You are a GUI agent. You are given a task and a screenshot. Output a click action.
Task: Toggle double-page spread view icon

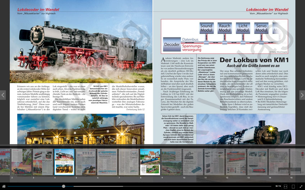click(286, 186)
